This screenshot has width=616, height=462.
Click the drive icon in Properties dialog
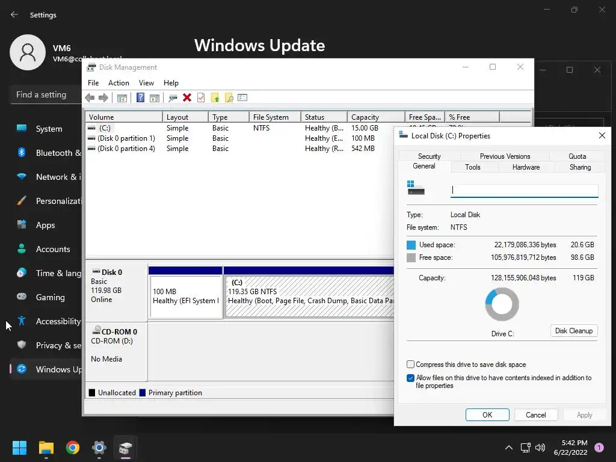click(416, 188)
